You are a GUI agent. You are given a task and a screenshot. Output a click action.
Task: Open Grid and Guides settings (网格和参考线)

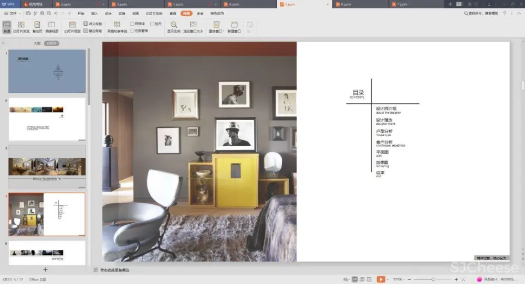(x=117, y=27)
